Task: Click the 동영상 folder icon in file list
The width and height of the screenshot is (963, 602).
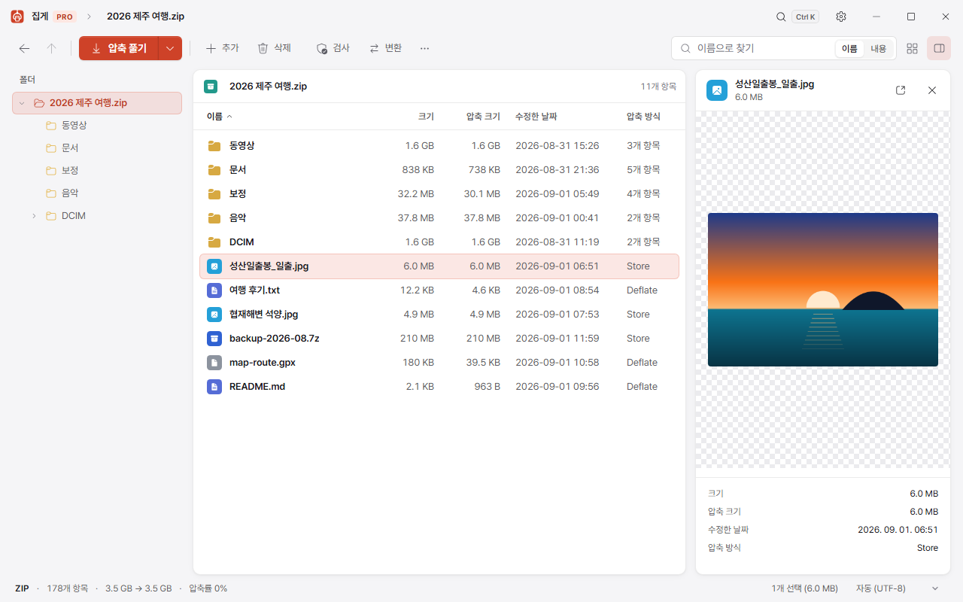Action: (214, 146)
